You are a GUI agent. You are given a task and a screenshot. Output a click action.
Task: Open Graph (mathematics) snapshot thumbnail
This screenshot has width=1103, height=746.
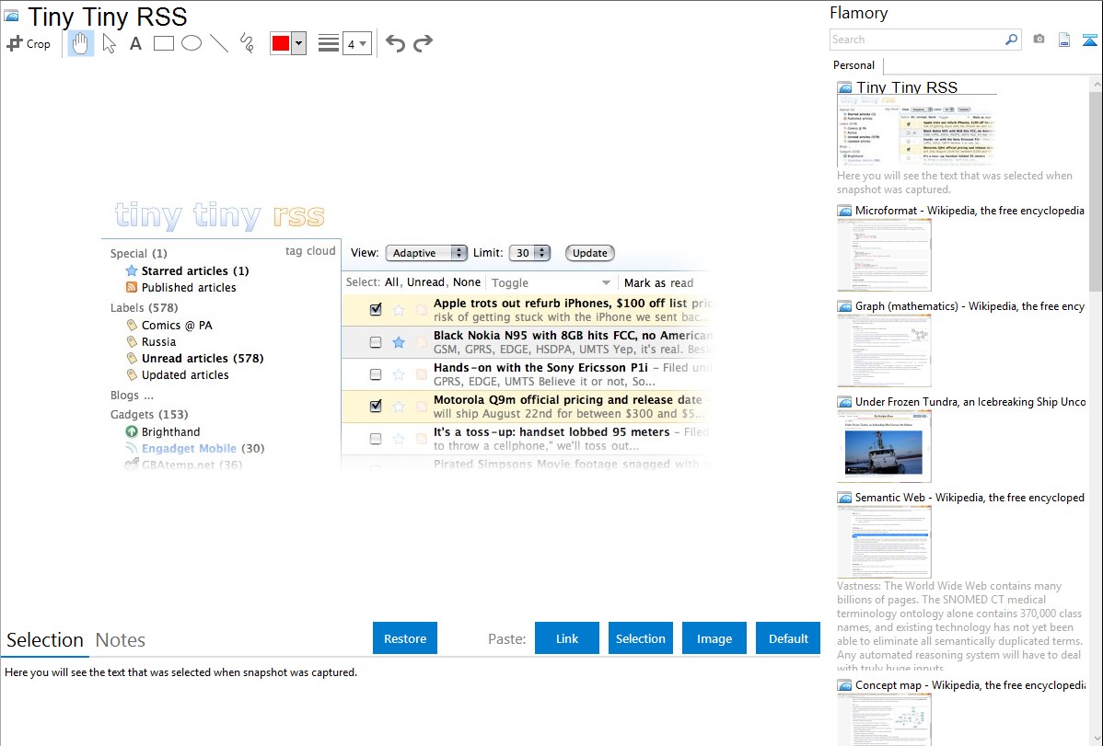pyautogui.click(x=884, y=350)
